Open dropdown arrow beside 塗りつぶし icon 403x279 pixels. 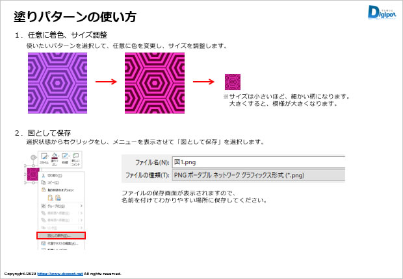[x=59, y=156]
